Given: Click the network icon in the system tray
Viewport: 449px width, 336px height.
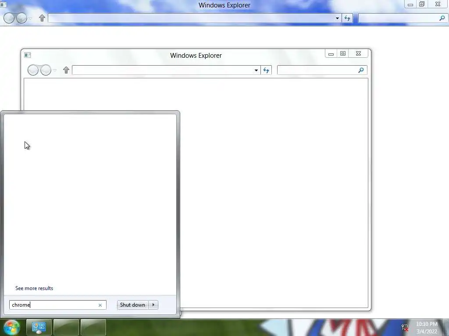Looking at the screenshot, I should 405,327.
